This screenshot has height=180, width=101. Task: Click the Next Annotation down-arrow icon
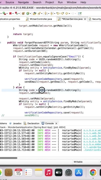(x=46, y=13)
